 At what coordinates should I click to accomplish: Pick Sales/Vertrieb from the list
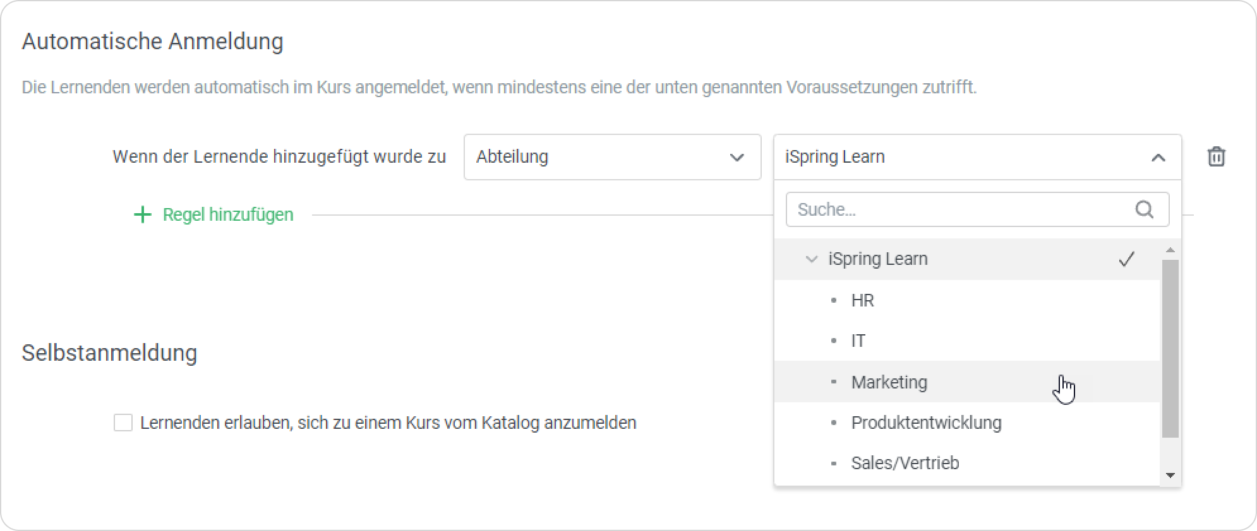pyautogui.click(x=905, y=463)
